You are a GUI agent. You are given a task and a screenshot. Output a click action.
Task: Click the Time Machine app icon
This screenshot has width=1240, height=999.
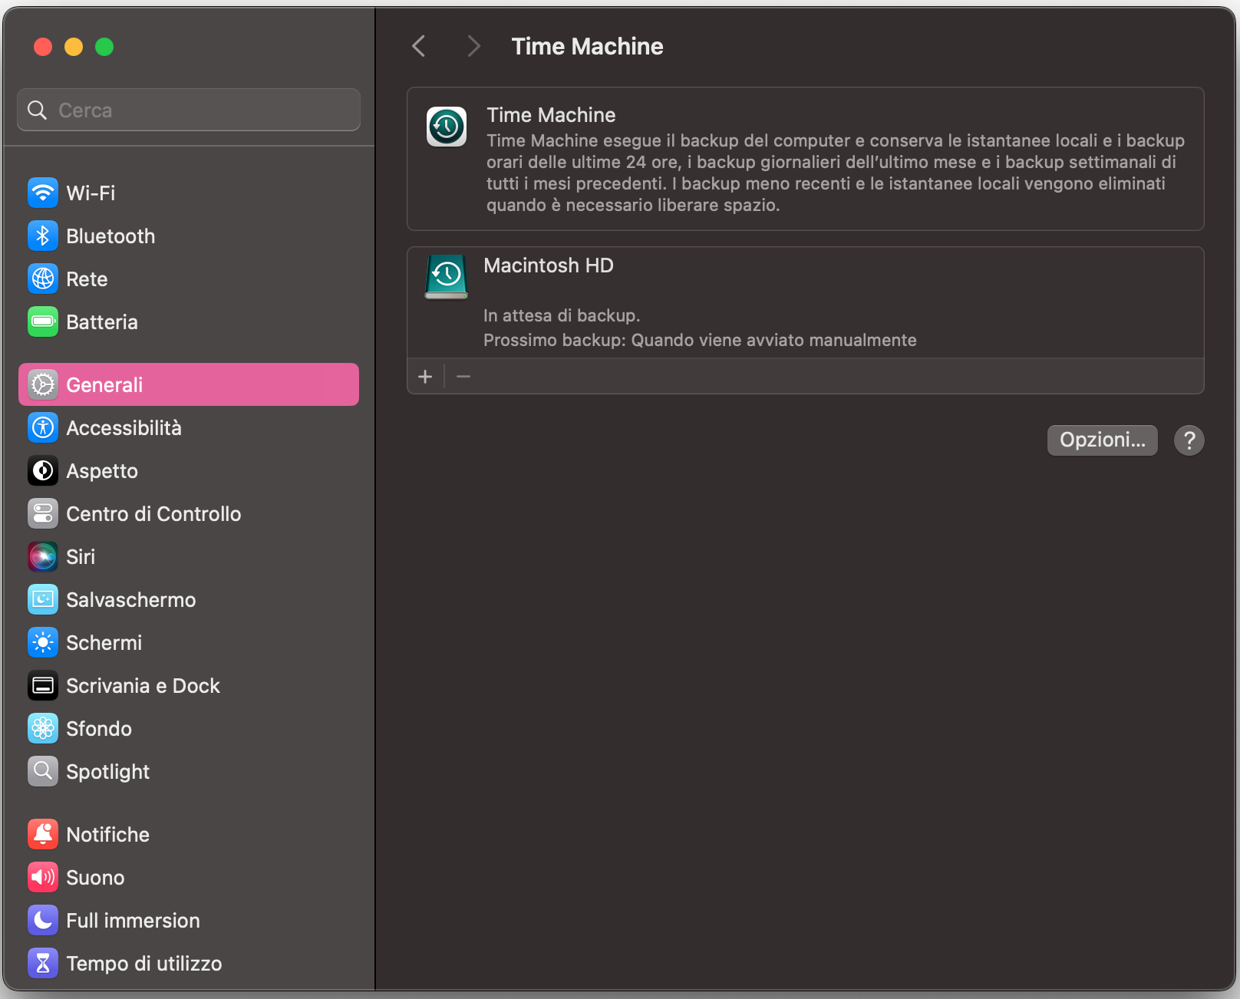click(x=447, y=127)
